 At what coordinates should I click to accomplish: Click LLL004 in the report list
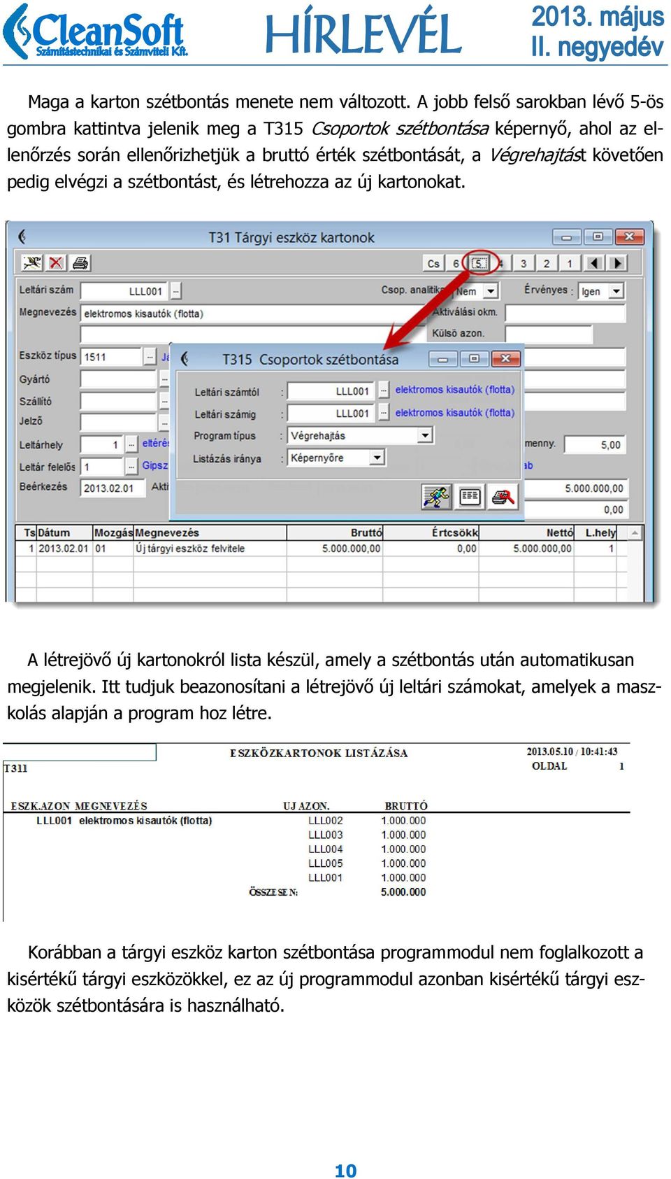(x=326, y=849)
